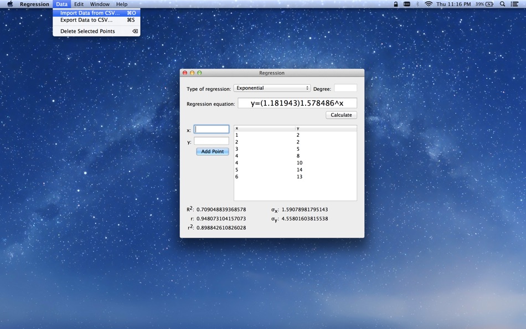Click the R² value 0.709048839368578
This screenshot has width=526, height=329.
(221, 209)
